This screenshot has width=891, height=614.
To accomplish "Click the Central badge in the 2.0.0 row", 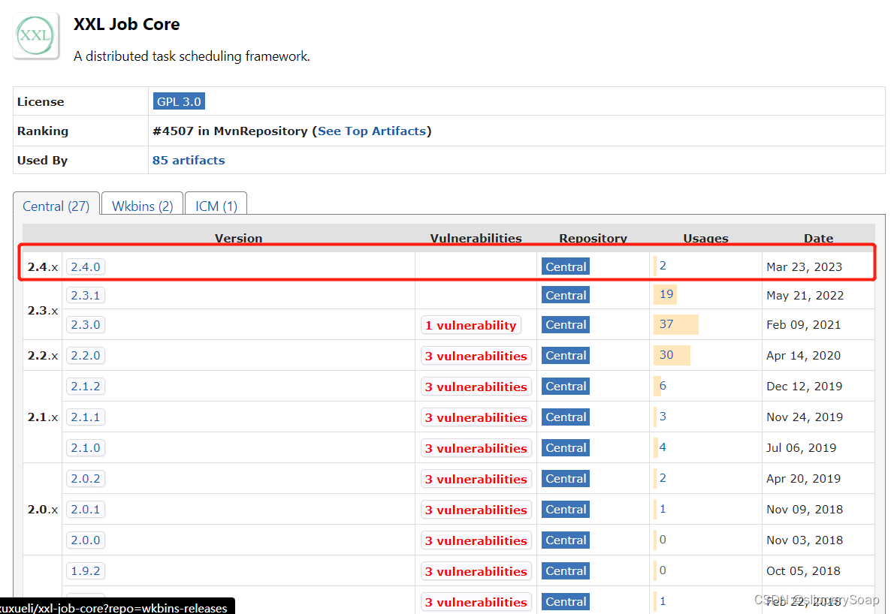I will tap(566, 540).
